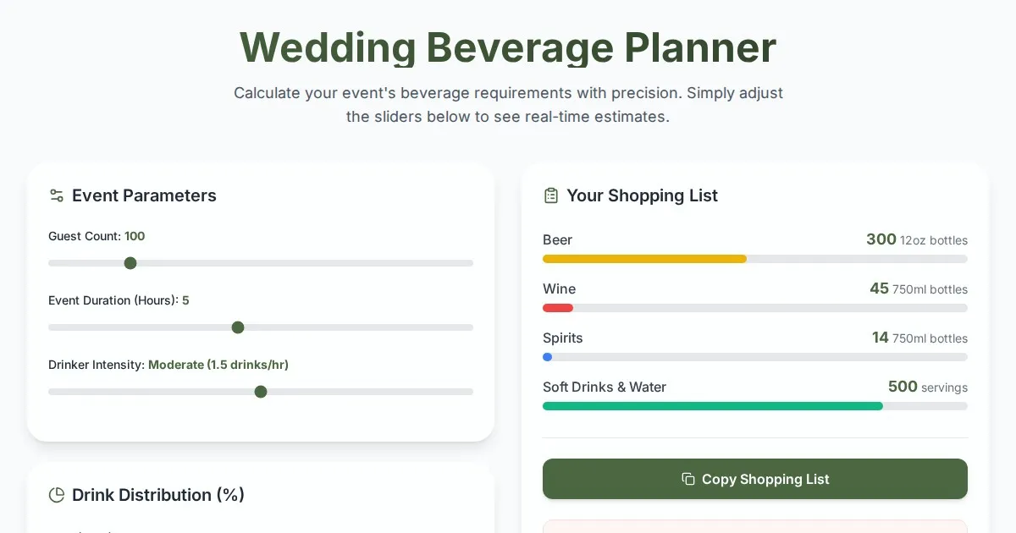The image size is (1016, 533).
Task: Click the Drinker Intensity slider handle
Action: tap(261, 392)
